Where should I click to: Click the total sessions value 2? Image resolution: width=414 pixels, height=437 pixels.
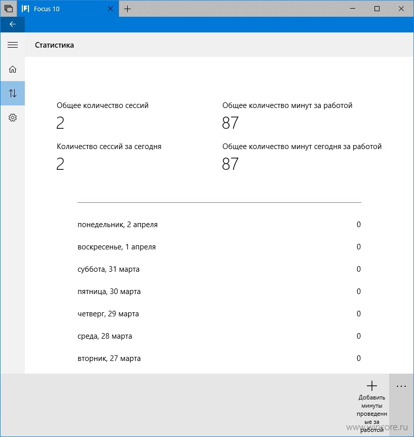pyautogui.click(x=60, y=123)
